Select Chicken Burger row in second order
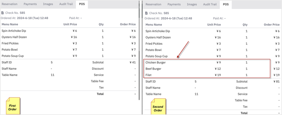This screenshot has height=115, width=282. coord(213,63)
